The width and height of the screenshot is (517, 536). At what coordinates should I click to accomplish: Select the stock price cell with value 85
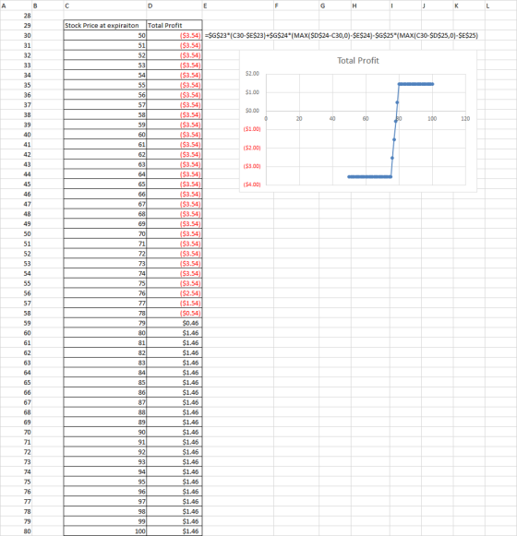[x=104, y=383]
